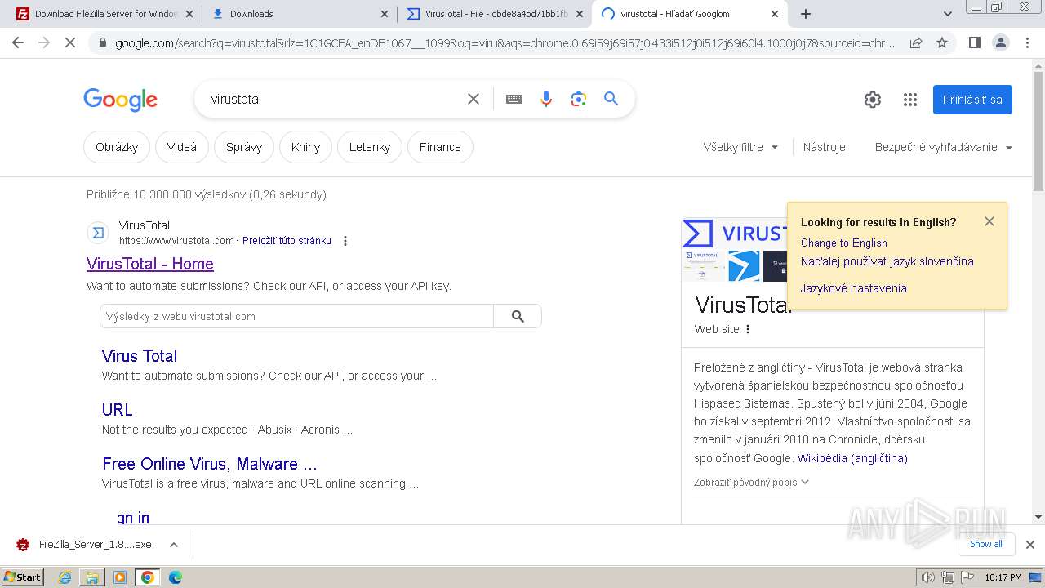The height and width of the screenshot is (588, 1045).
Task: Switch to Downloads tab
Action: [x=300, y=14]
